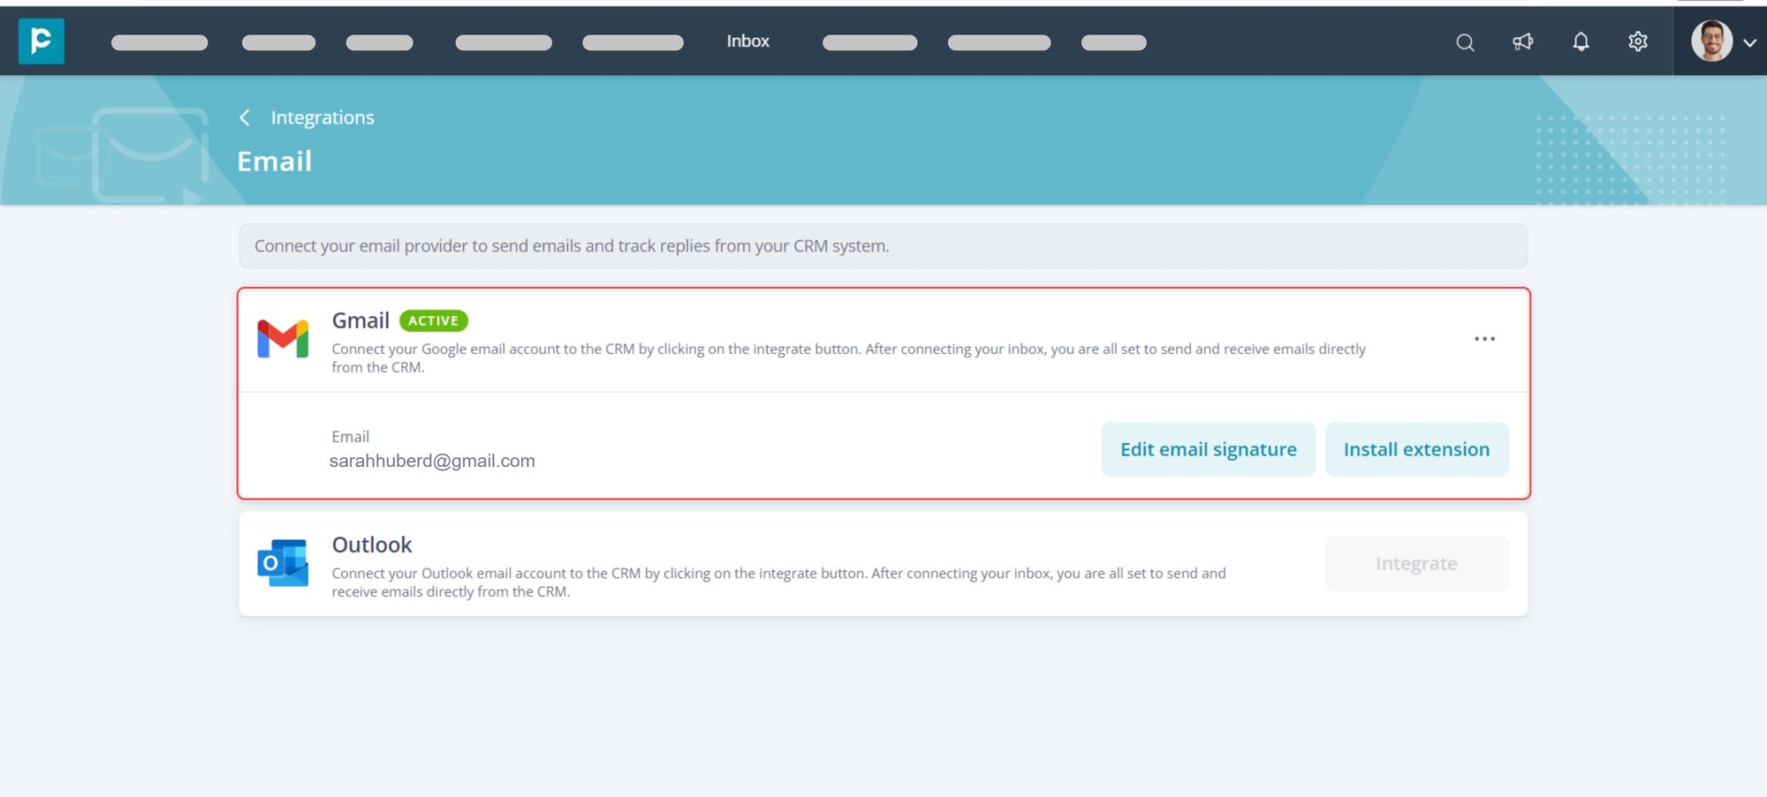Select the Inbox menu item

tap(747, 41)
